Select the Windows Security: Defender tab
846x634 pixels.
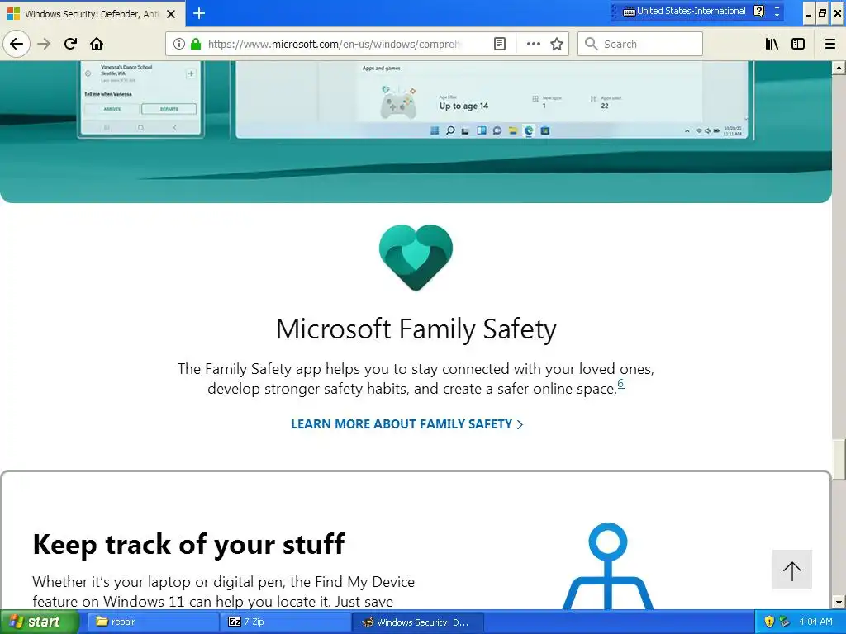(92, 14)
